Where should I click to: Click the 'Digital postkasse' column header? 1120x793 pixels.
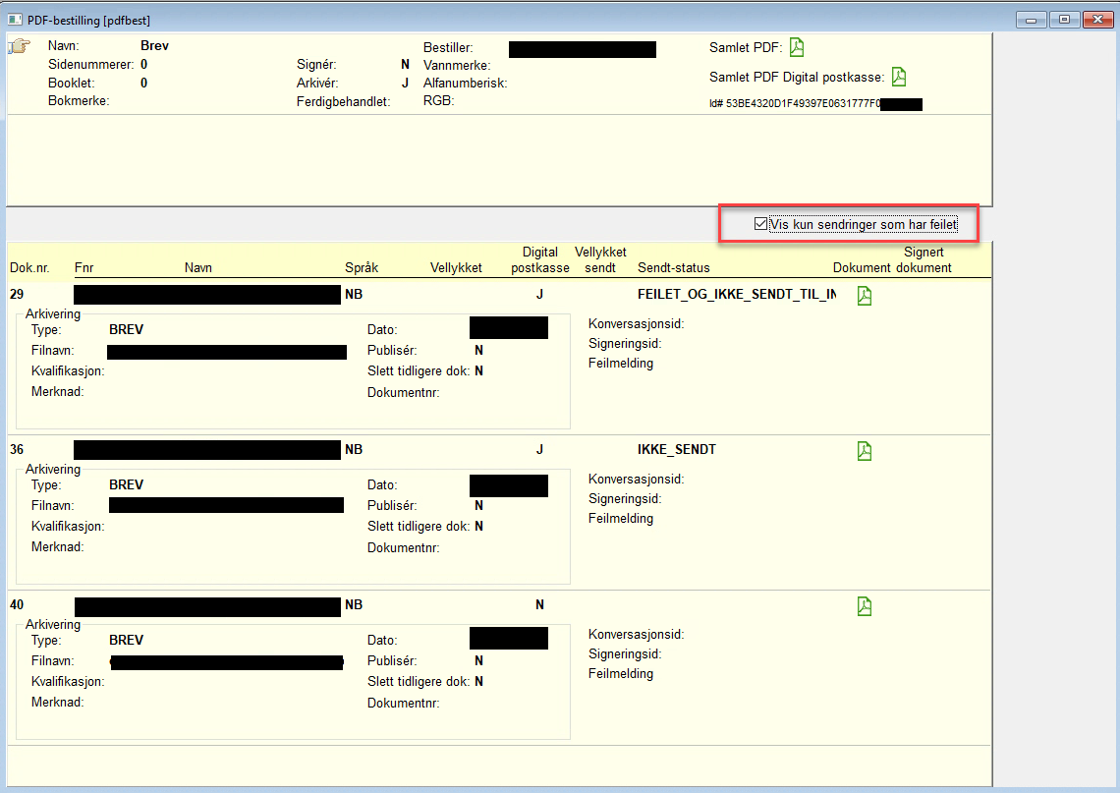540,260
